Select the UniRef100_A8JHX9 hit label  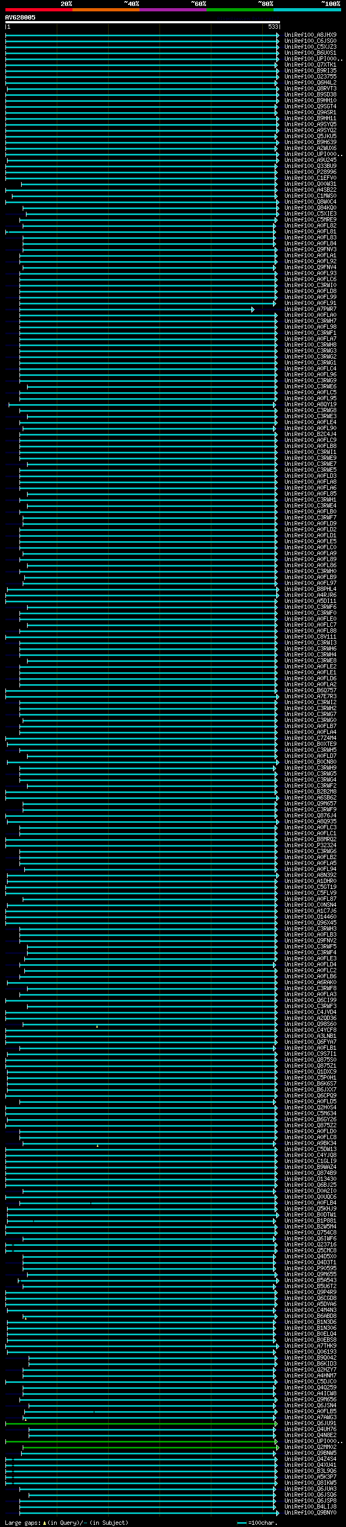[x=310, y=35]
